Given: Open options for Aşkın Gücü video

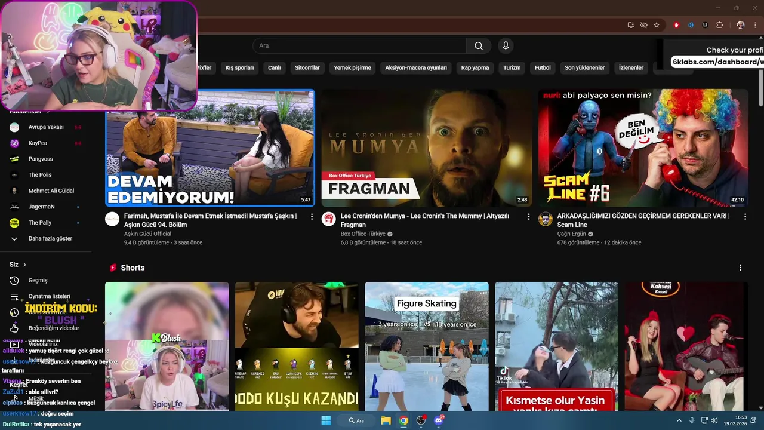Looking at the screenshot, I should tap(312, 217).
